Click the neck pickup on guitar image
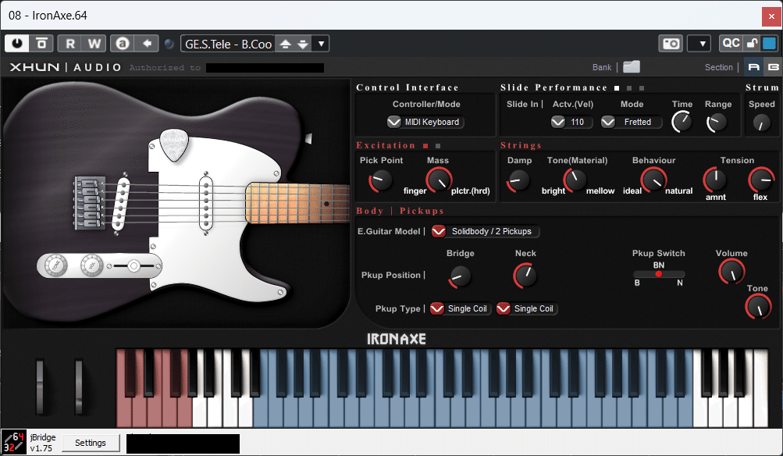783x456 pixels. (x=205, y=203)
